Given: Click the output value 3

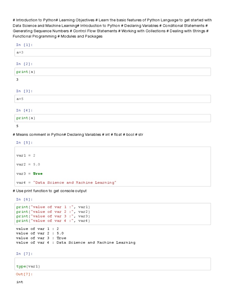Looking at the screenshot, I should pos(18,79).
